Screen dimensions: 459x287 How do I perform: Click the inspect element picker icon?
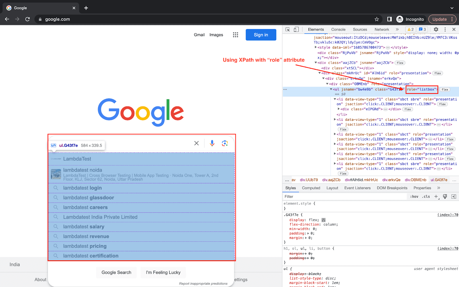[x=288, y=30]
